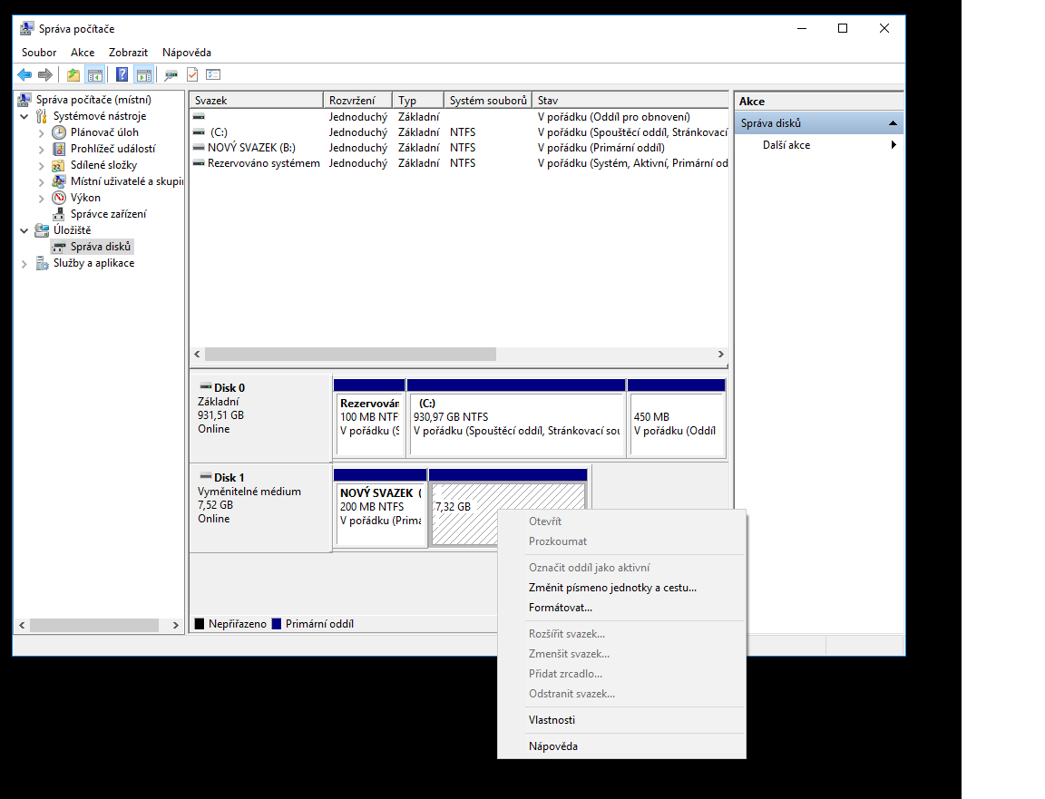
Task: Select Vlastnosti in the context menu
Action: (552, 720)
